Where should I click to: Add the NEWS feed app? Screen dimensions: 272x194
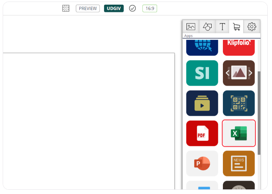click(239, 164)
